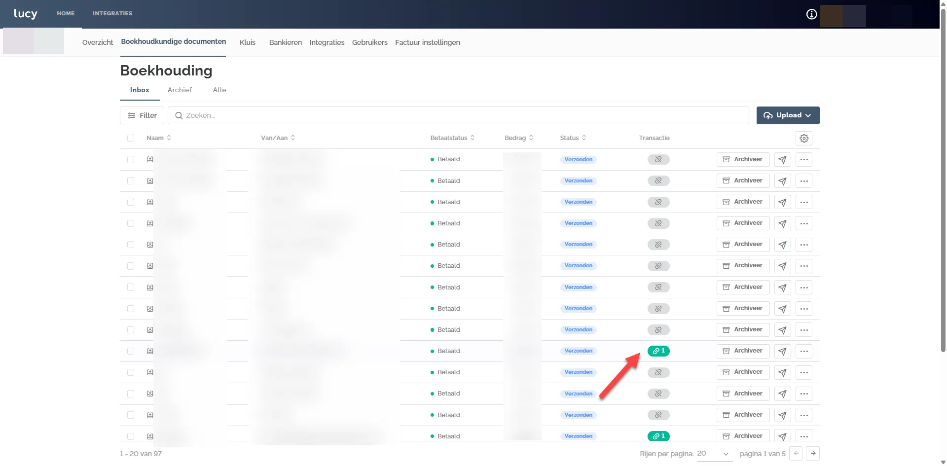Click the Filter button
This screenshot has width=947, height=466.
point(142,115)
